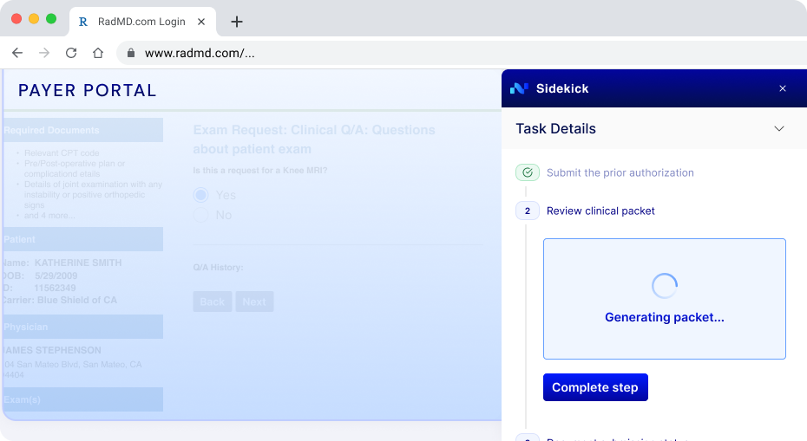Click the 'Carrier: Blue Shield of CA' text
807x441 pixels.
[60, 300]
